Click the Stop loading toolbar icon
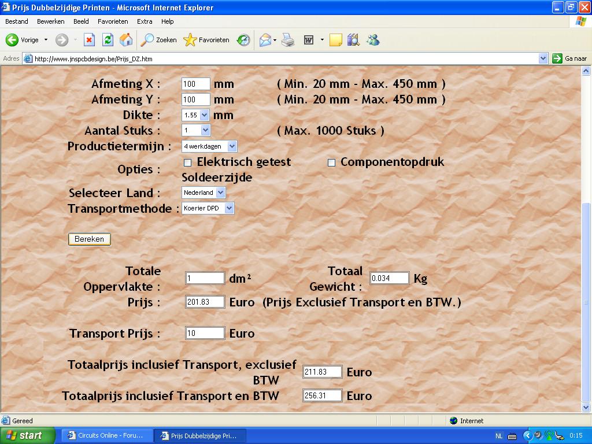The height and width of the screenshot is (444, 592). (x=89, y=40)
